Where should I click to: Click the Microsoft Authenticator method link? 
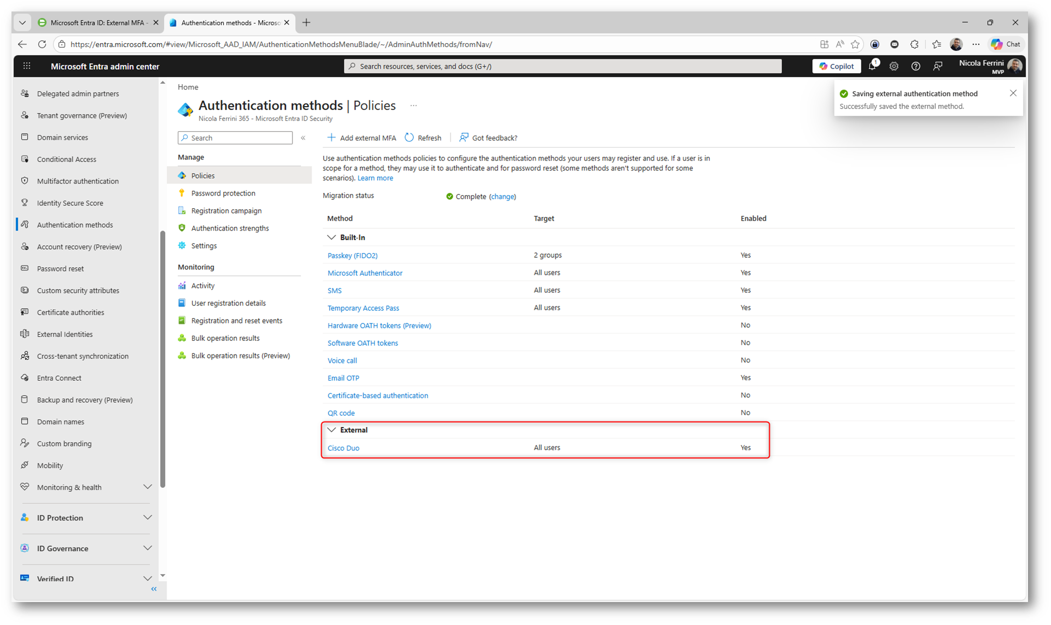pyautogui.click(x=365, y=273)
